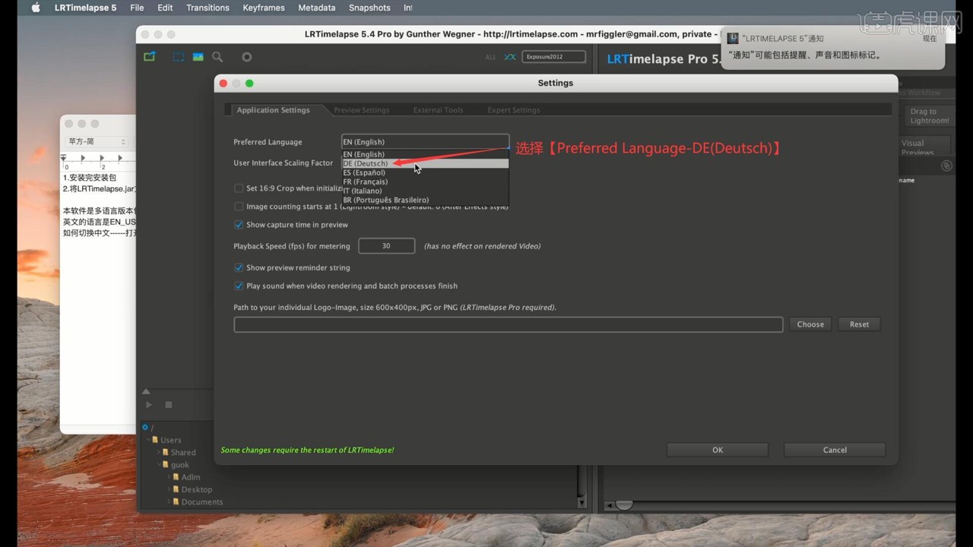
Task: Click the guok folder icon
Action: click(166, 464)
